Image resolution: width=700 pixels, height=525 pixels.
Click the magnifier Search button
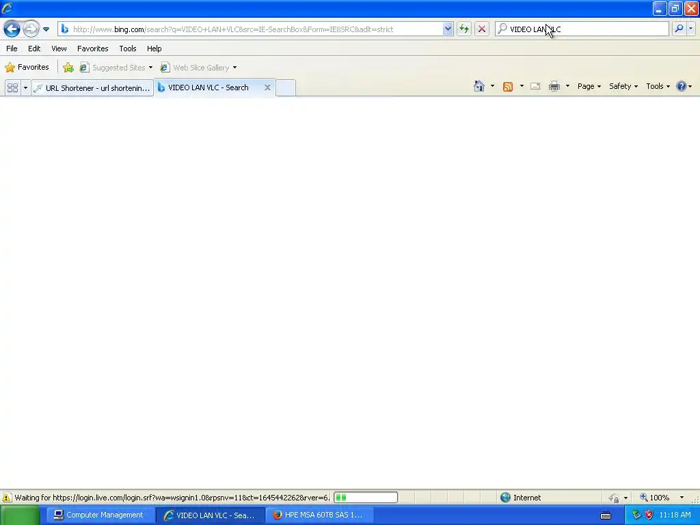679,29
